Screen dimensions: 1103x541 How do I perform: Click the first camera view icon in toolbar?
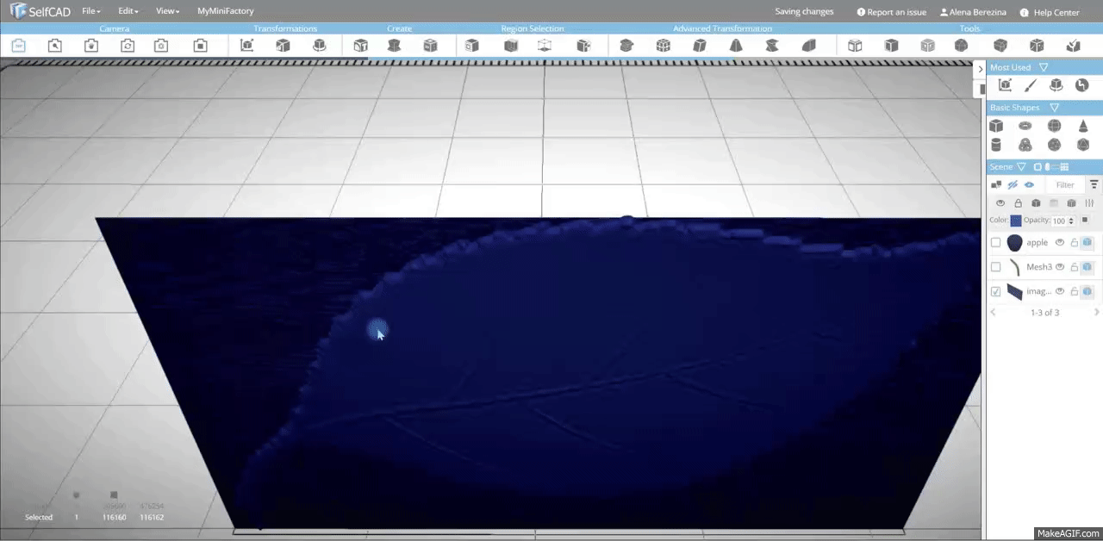18,46
